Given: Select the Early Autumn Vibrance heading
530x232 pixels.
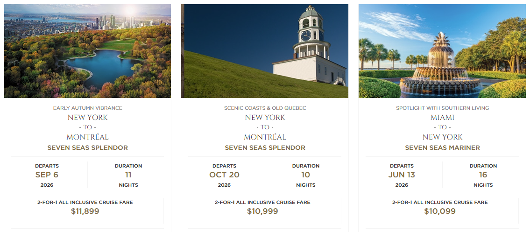Looking at the screenshot, I should click(x=87, y=108).
